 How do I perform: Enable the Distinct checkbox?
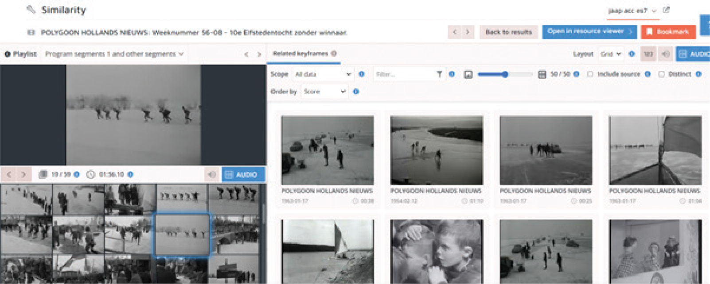[661, 74]
